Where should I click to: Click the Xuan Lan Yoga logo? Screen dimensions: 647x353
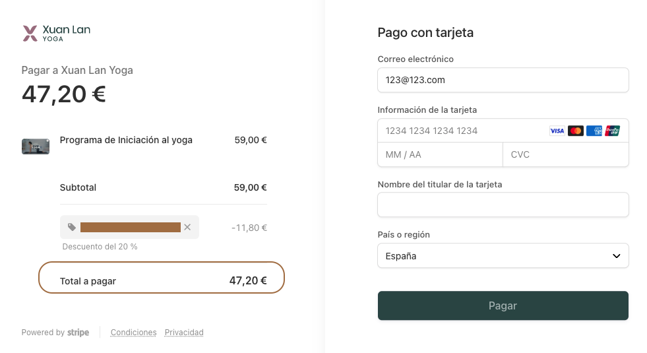coord(56,33)
